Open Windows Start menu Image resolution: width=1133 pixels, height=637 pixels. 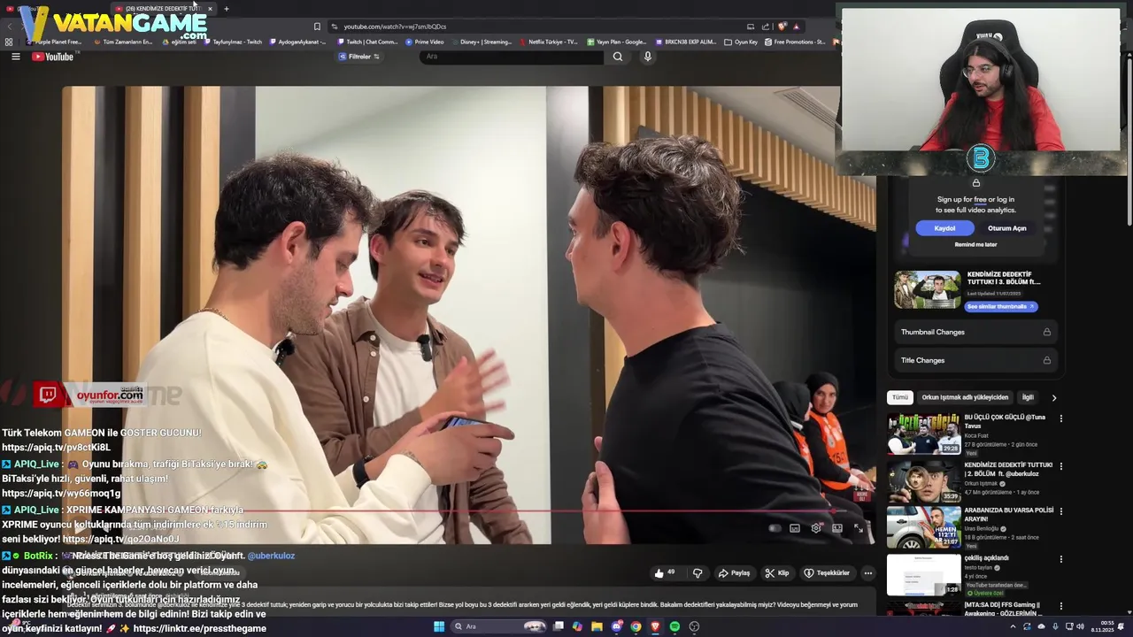(438, 626)
